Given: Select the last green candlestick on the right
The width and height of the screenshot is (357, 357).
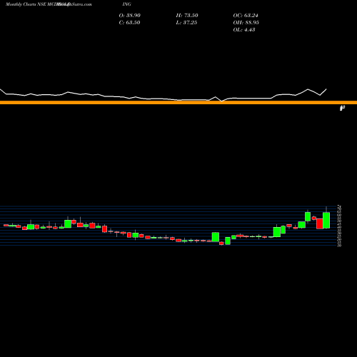Looking at the screenshot, I should [326, 221].
